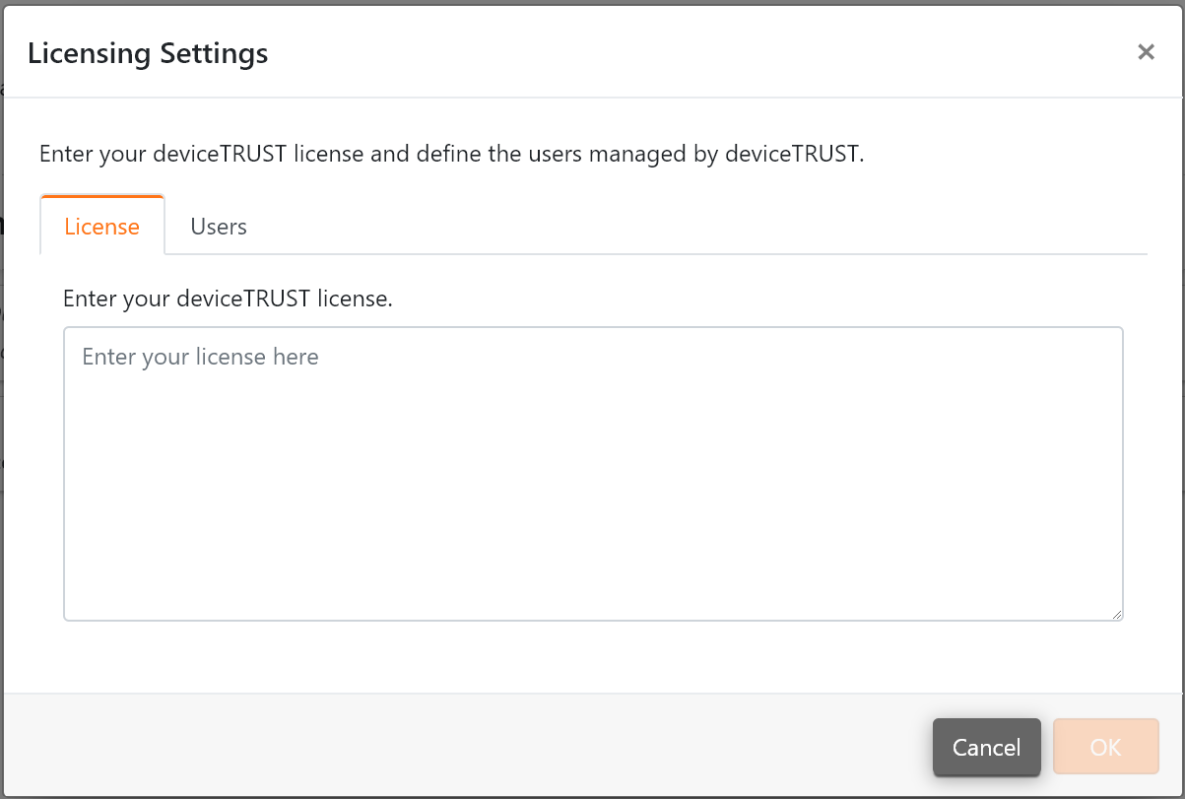The height and width of the screenshot is (799, 1185).
Task: Dismiss the dialog using Cancel
Action: [x=986, y=747]
